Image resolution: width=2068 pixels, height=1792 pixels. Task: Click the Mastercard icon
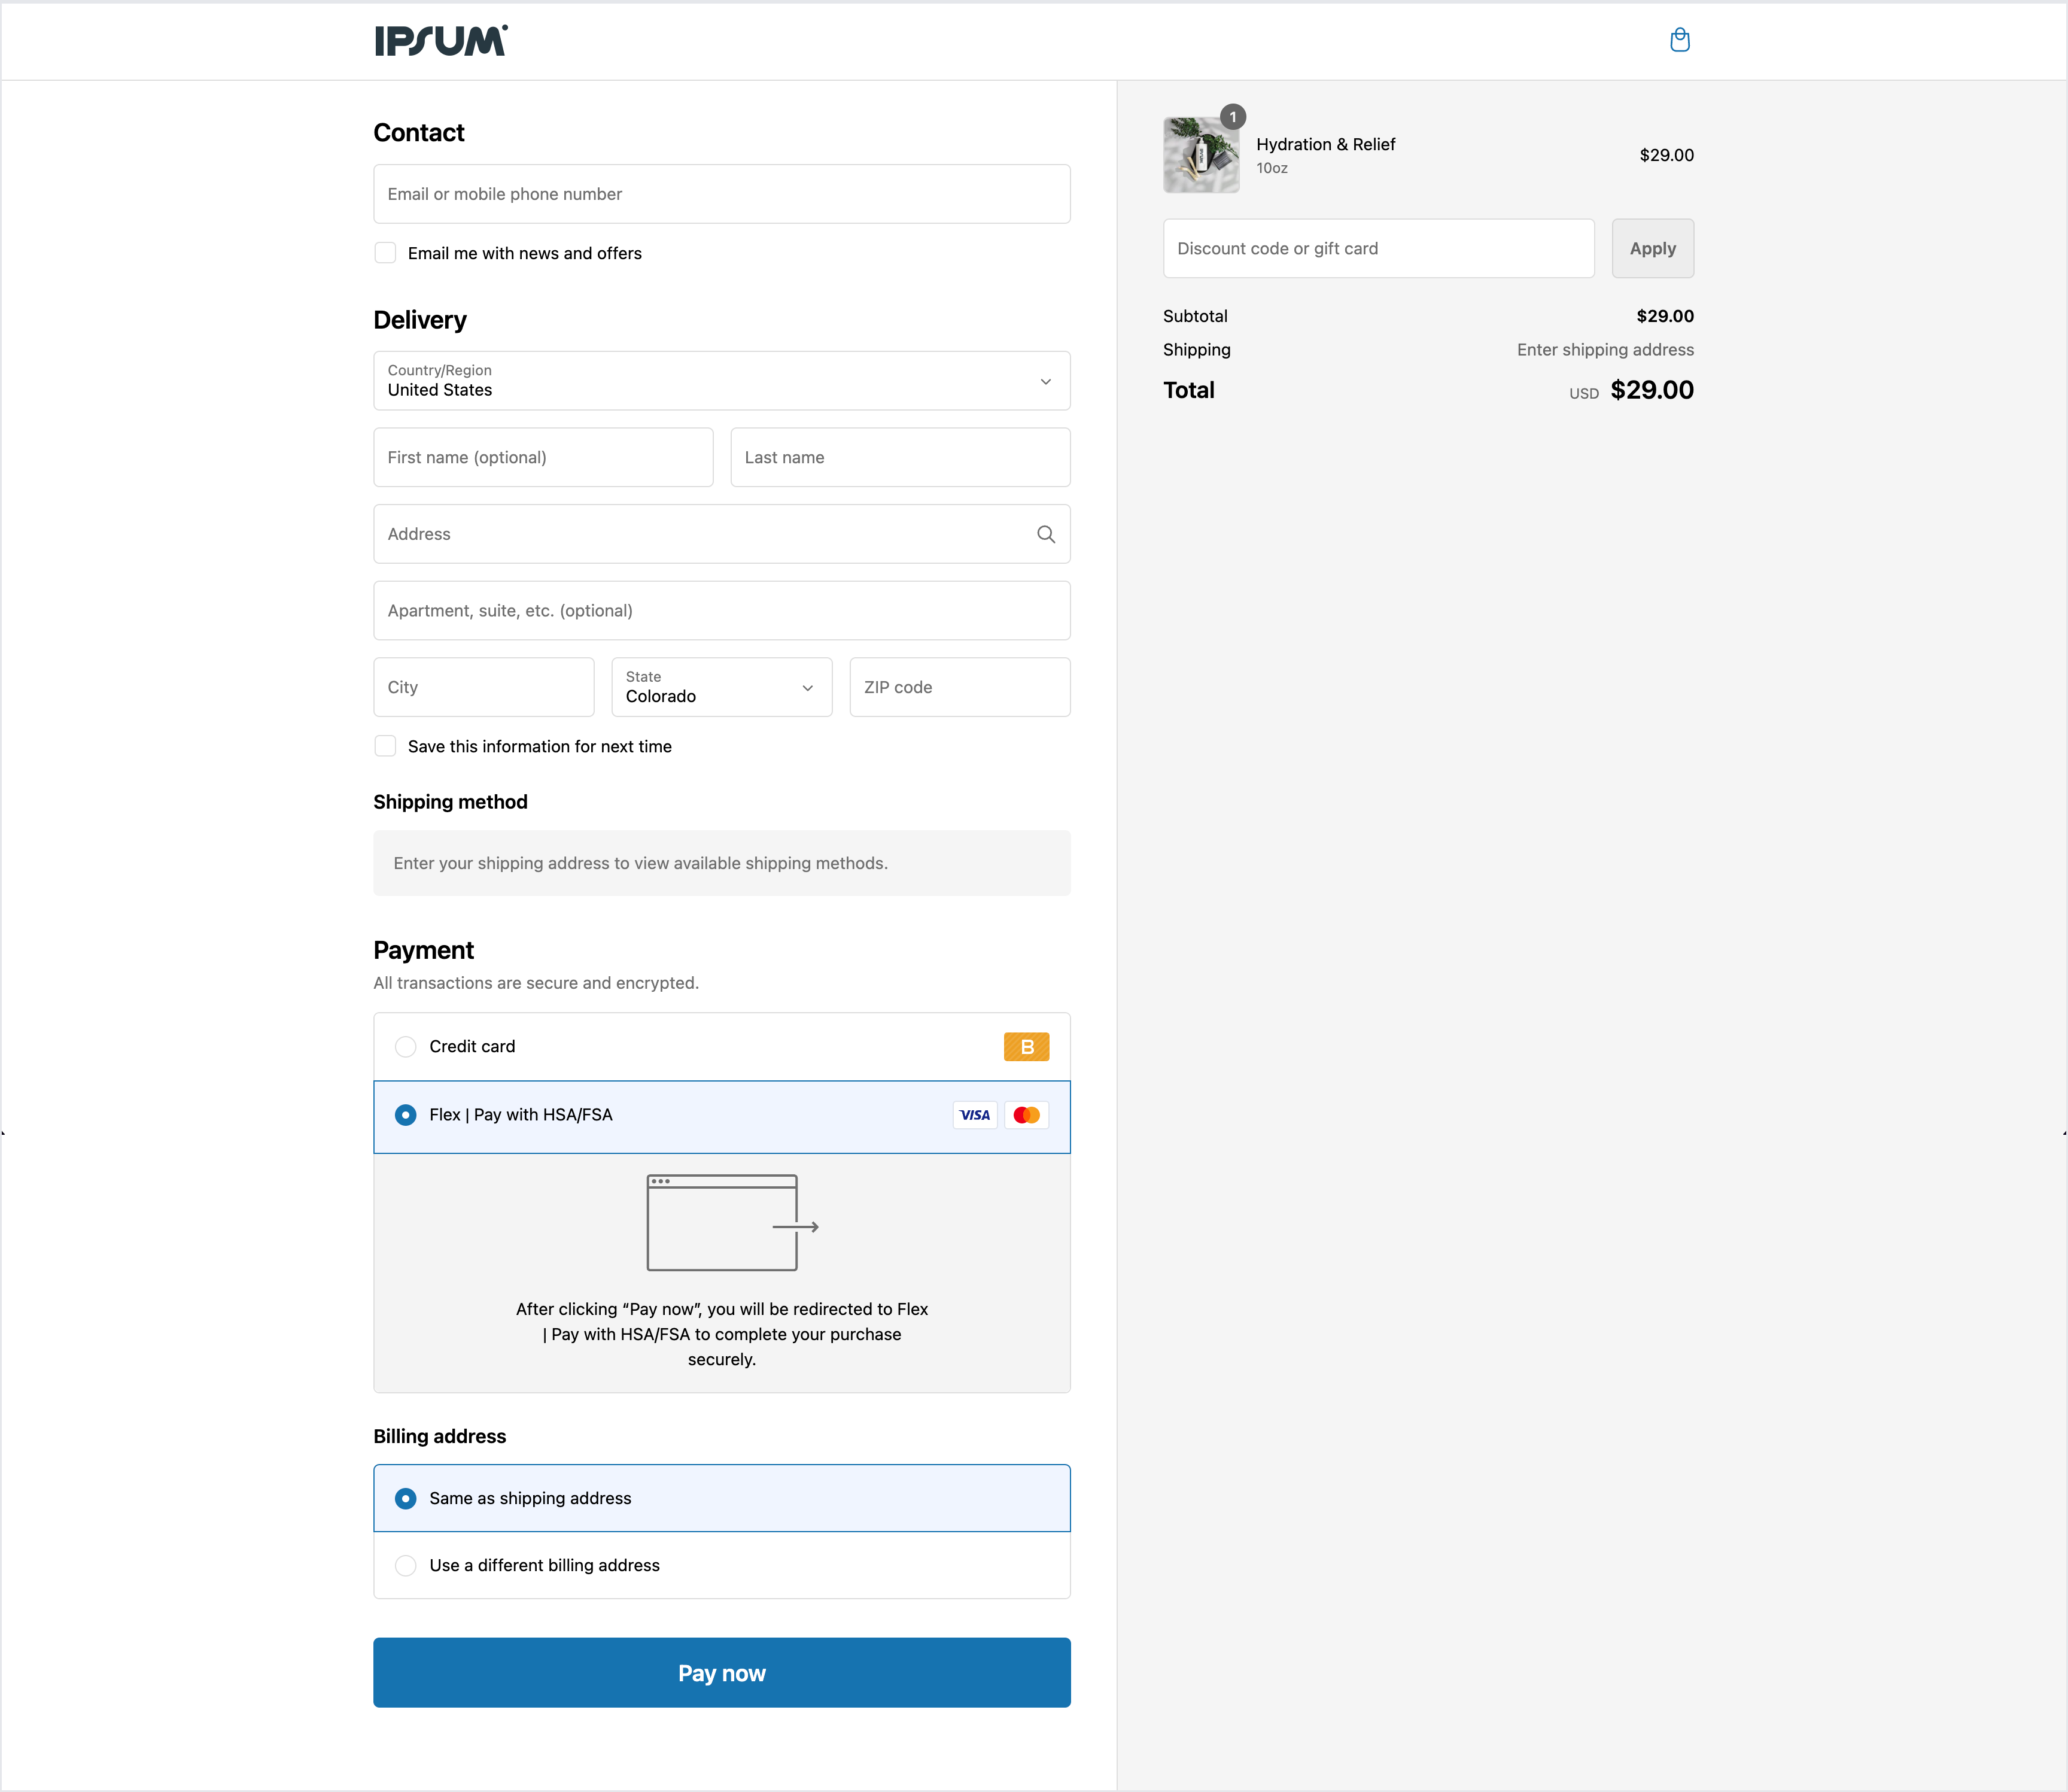point(1026,1115)
